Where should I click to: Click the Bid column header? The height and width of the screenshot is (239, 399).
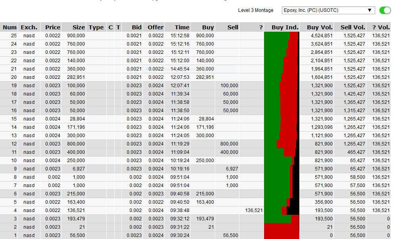[x=137, y=27]
